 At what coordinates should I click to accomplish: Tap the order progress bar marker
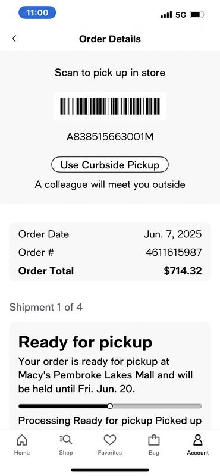(x=110, y=406)
